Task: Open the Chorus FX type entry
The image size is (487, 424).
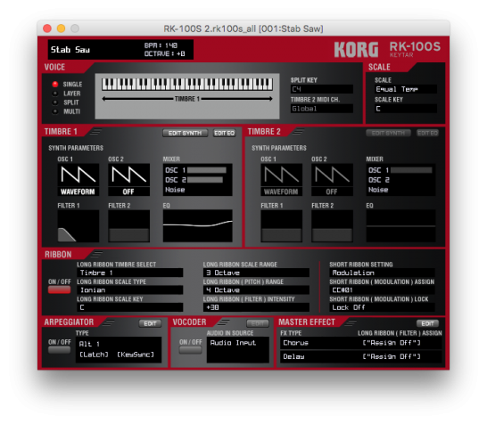Action: point(361,343)
